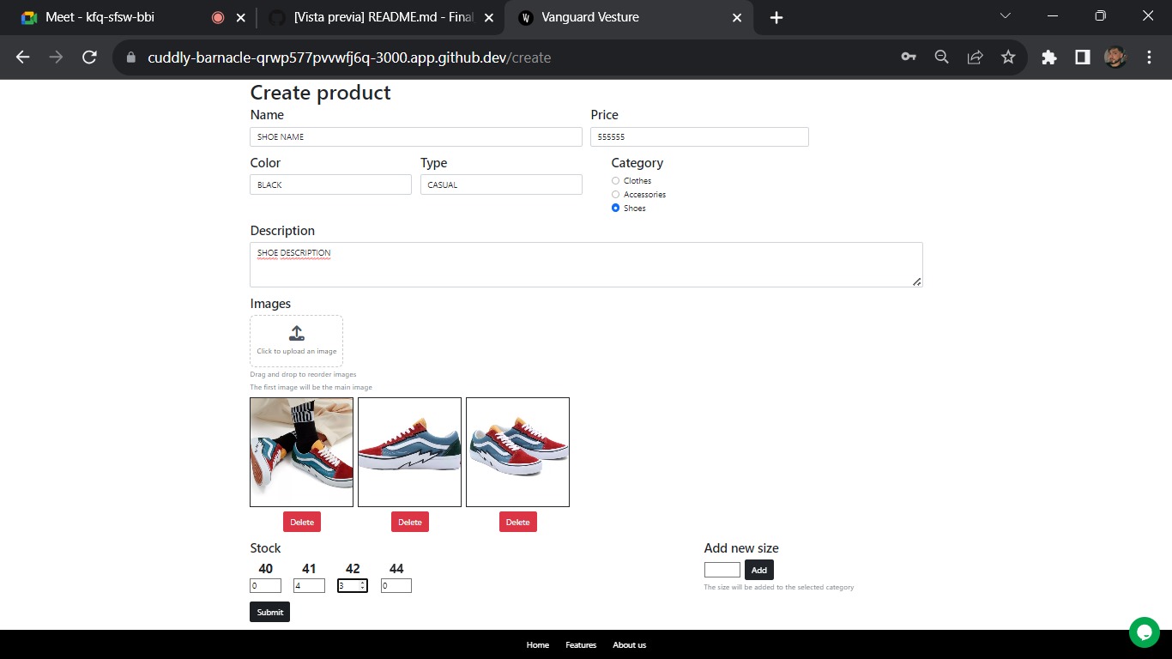Toggle the browser side panel
The width and height of the screenshot is (1172, 659).
click(x=1083, y=57)
